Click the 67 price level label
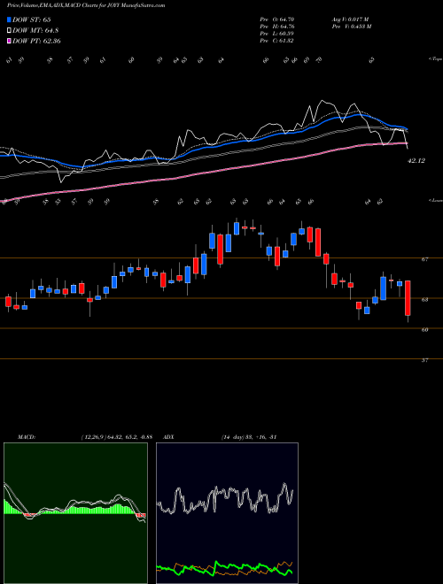The height and width of the screenshot is (584, 443). (x=424, y=259)
